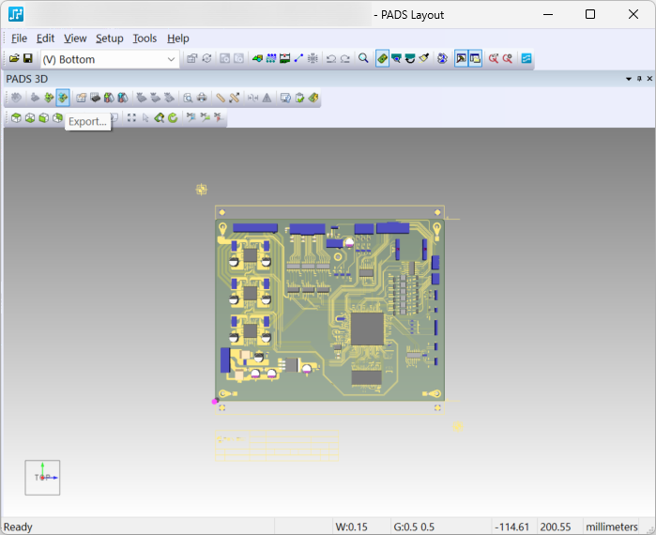This screenshot has height=535, width=656.
Task: Open the Help menu
Action: [x=177, y=38]
